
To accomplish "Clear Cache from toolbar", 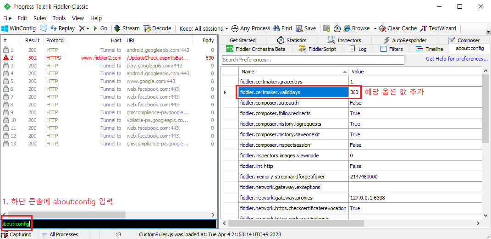I will click(x=397, y=28).
